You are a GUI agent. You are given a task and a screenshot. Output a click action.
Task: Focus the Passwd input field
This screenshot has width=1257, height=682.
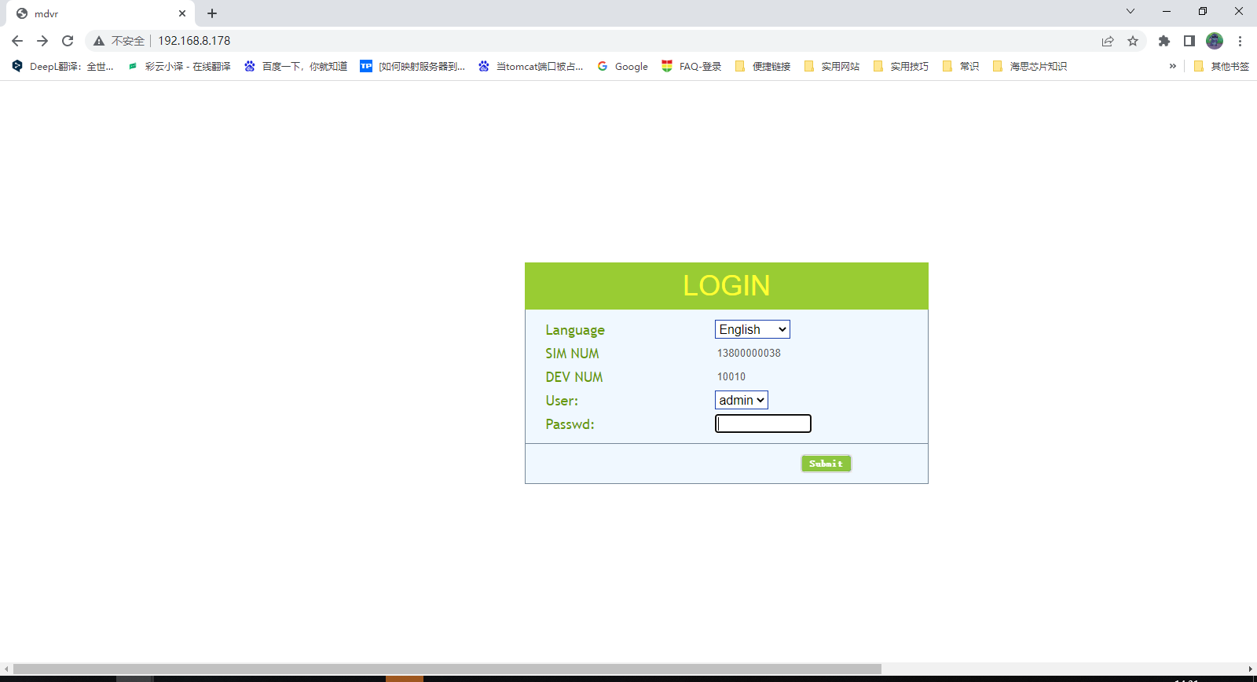[763, 423]
